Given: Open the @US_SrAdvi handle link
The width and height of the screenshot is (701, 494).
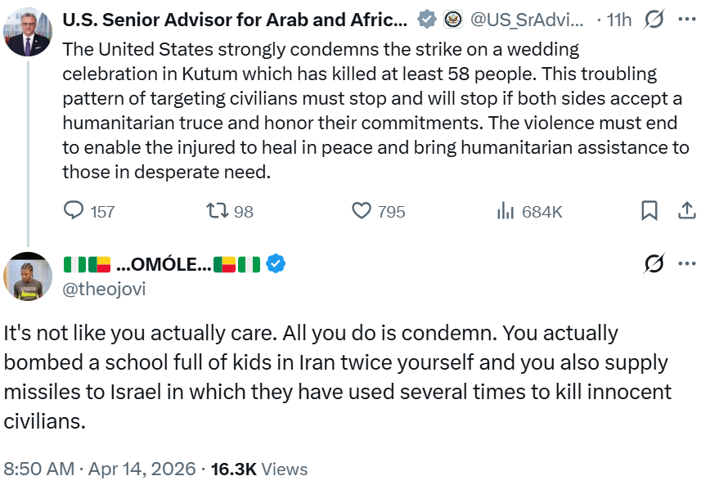Looking at the screenshot, I should click(x=528, y=18).
